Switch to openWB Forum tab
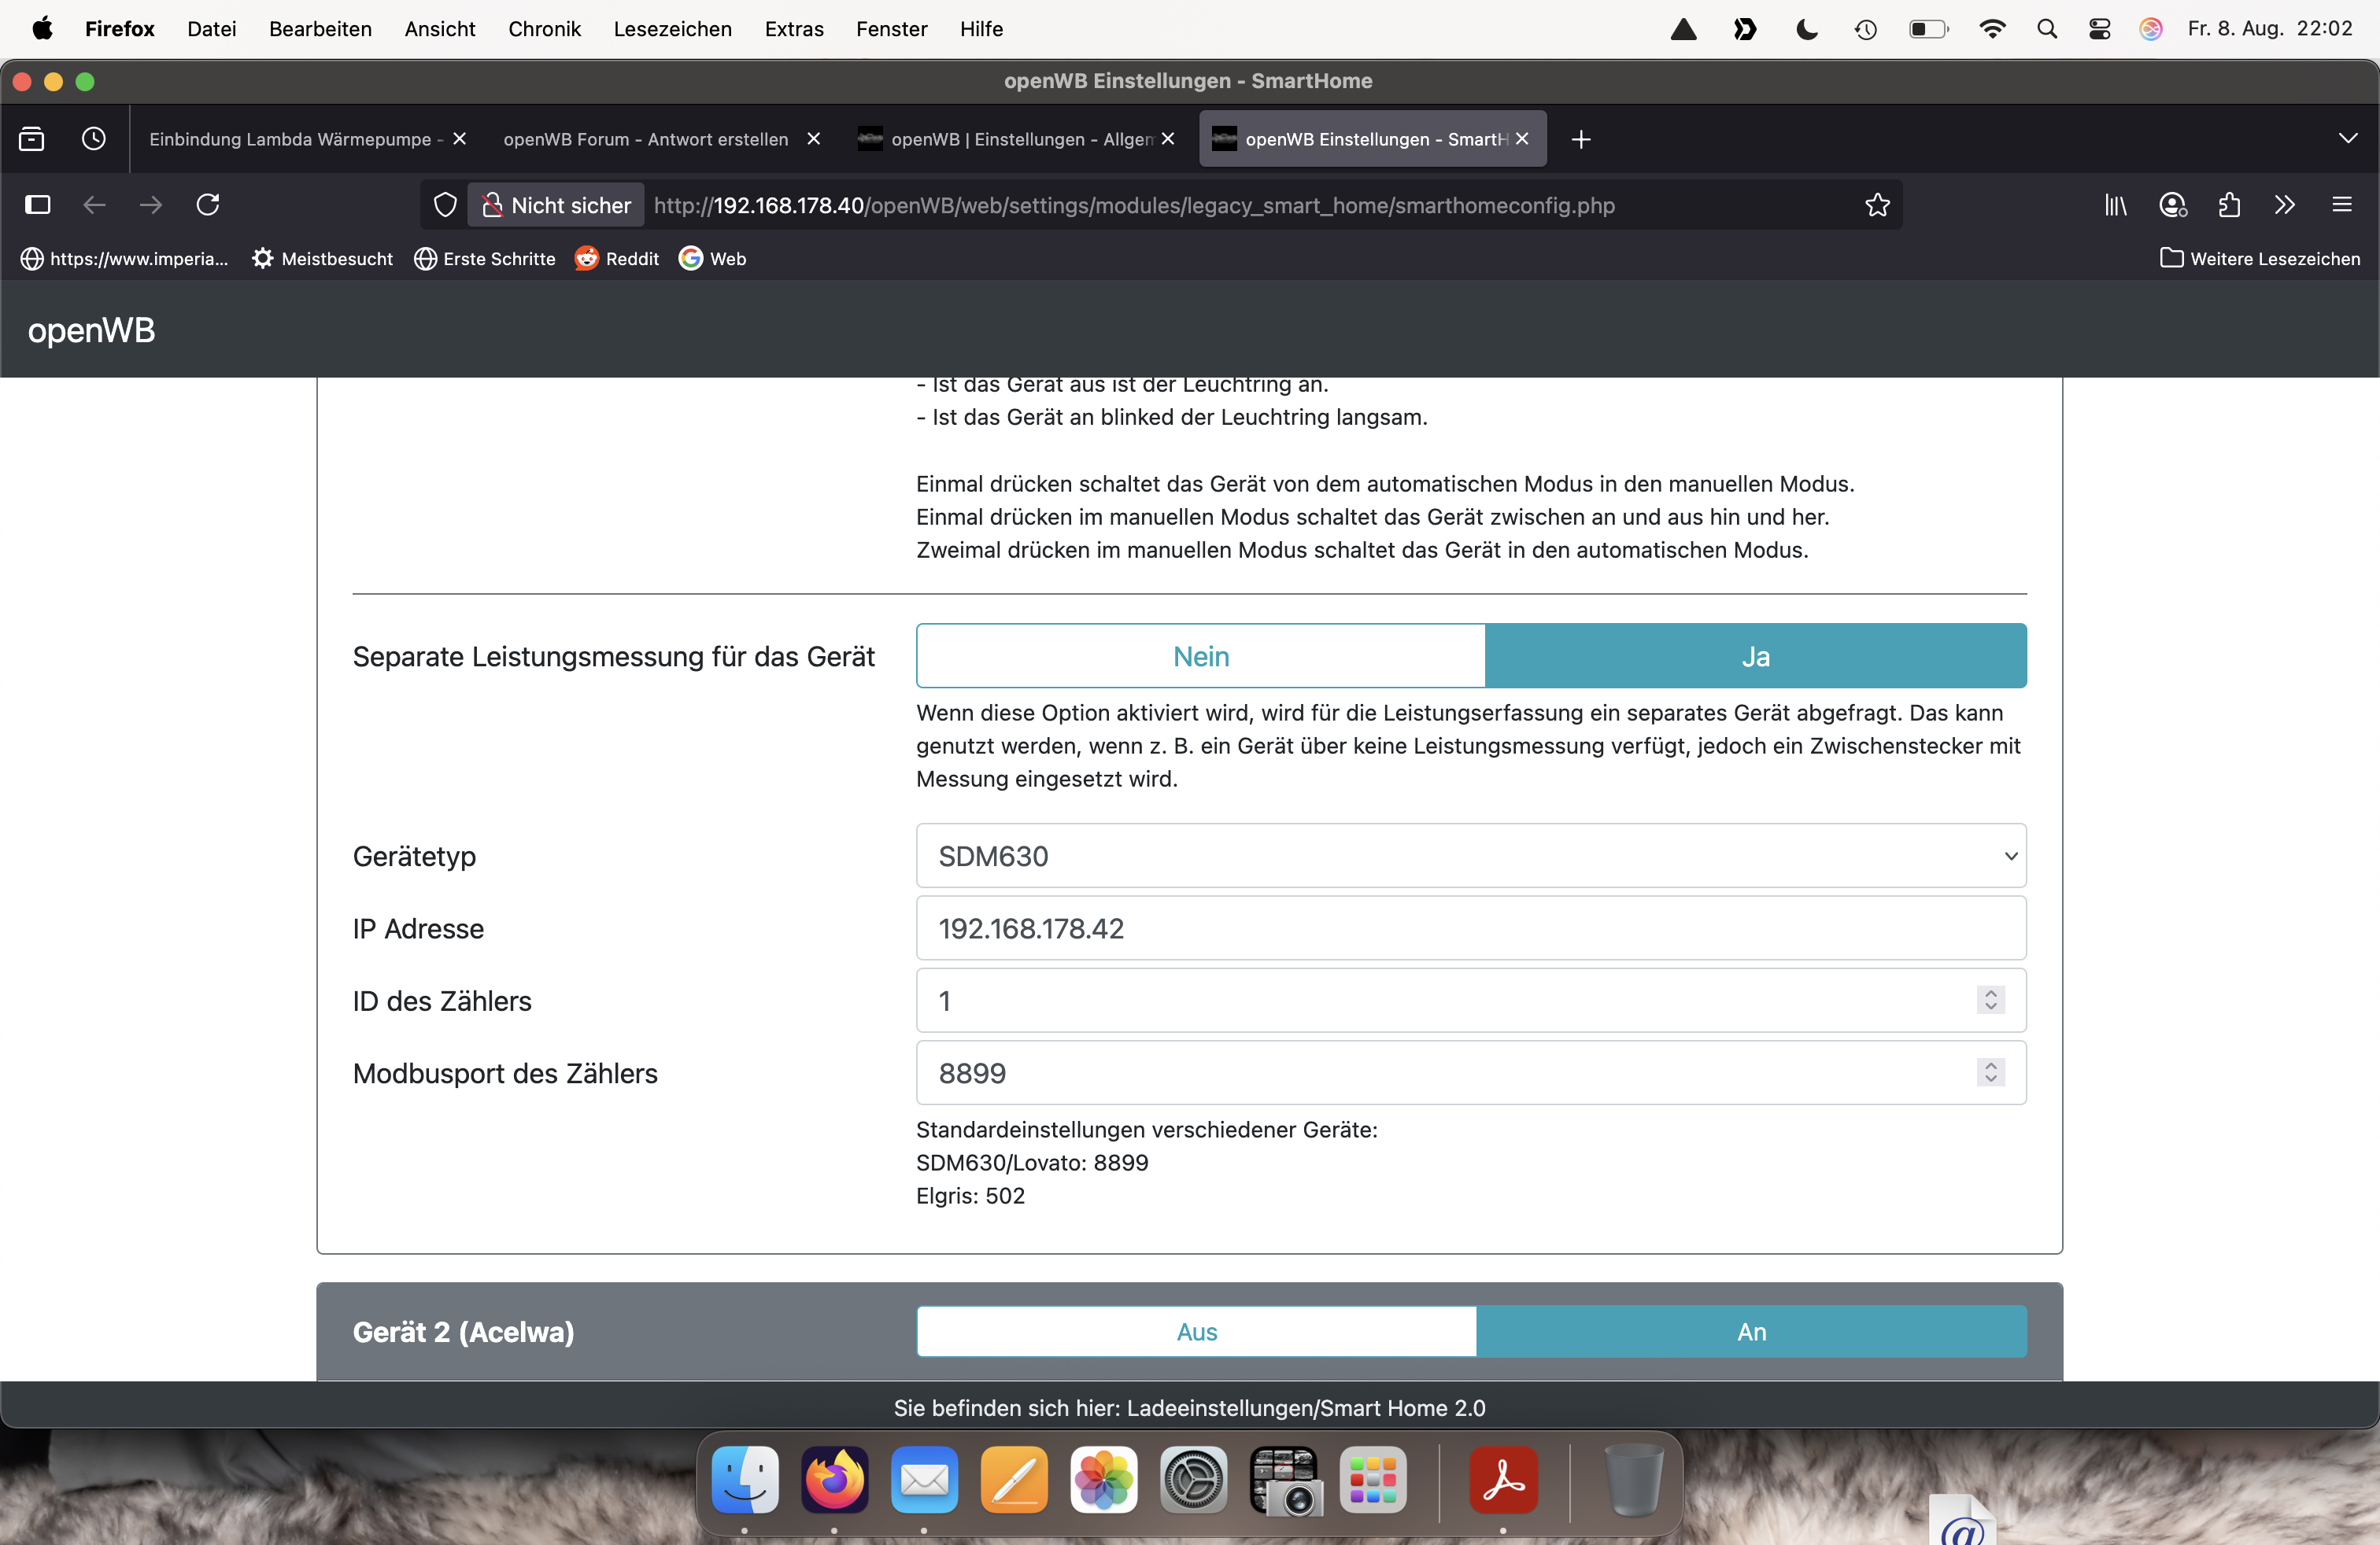Viewport: 2380px width, 1545px height. (646, 139)
